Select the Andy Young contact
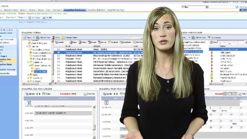Viewport: 247px width, 139px height. [x=226, y=59]
